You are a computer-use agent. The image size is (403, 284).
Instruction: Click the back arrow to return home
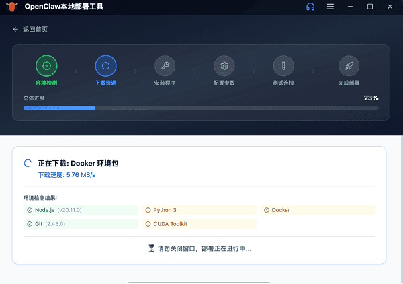(x=15, y=30)
